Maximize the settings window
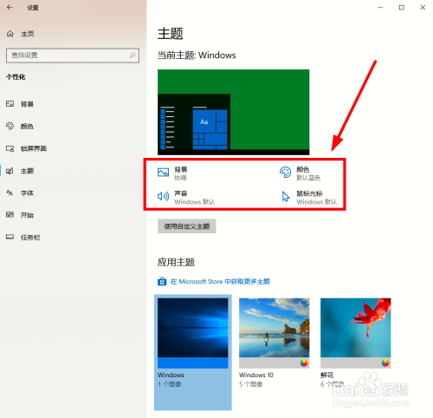Image resolution: width=433 pixels, height=418 pixels. [402, 8]
